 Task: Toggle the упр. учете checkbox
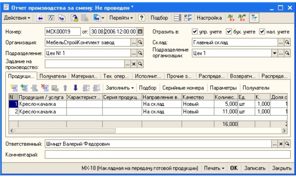click(195, 32)
